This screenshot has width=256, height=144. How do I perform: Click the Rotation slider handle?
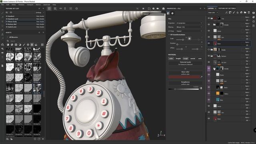point(177,44)
